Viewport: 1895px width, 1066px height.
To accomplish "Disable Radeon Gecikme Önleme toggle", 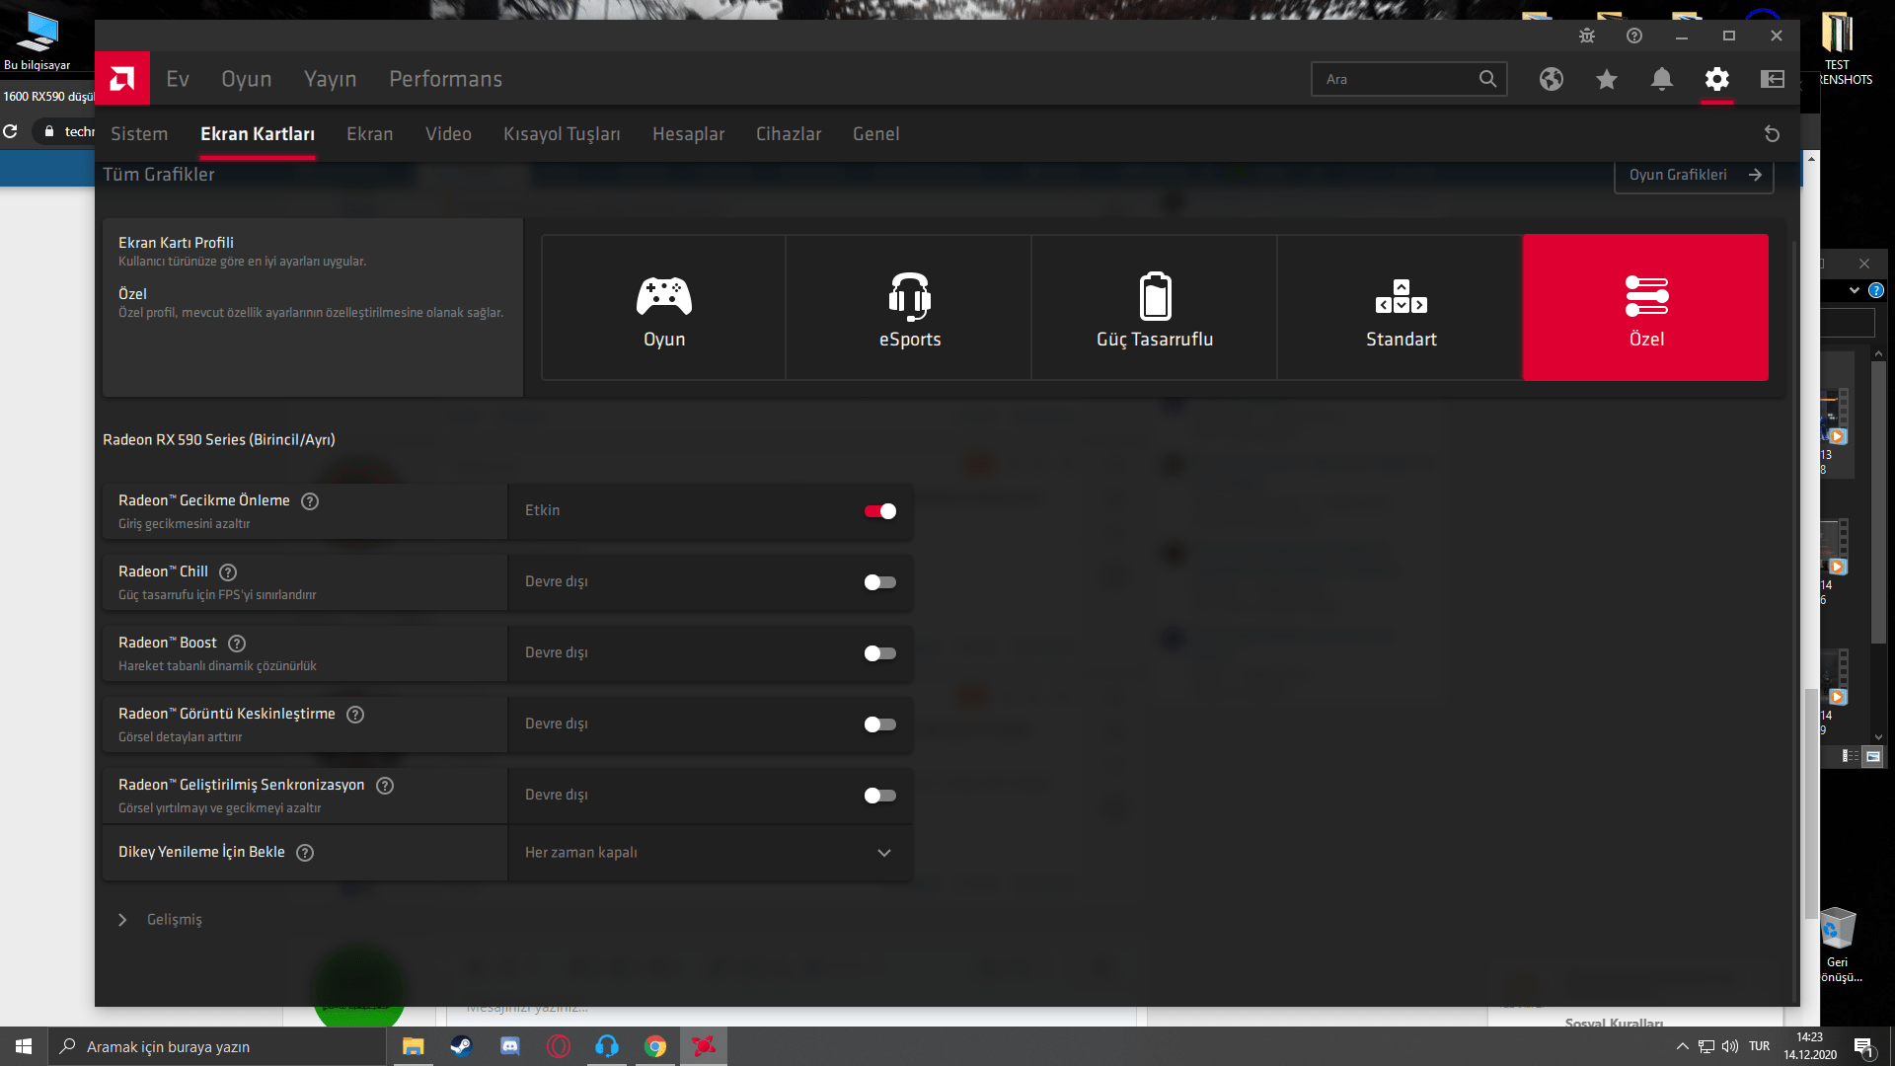I will [879, 511].
